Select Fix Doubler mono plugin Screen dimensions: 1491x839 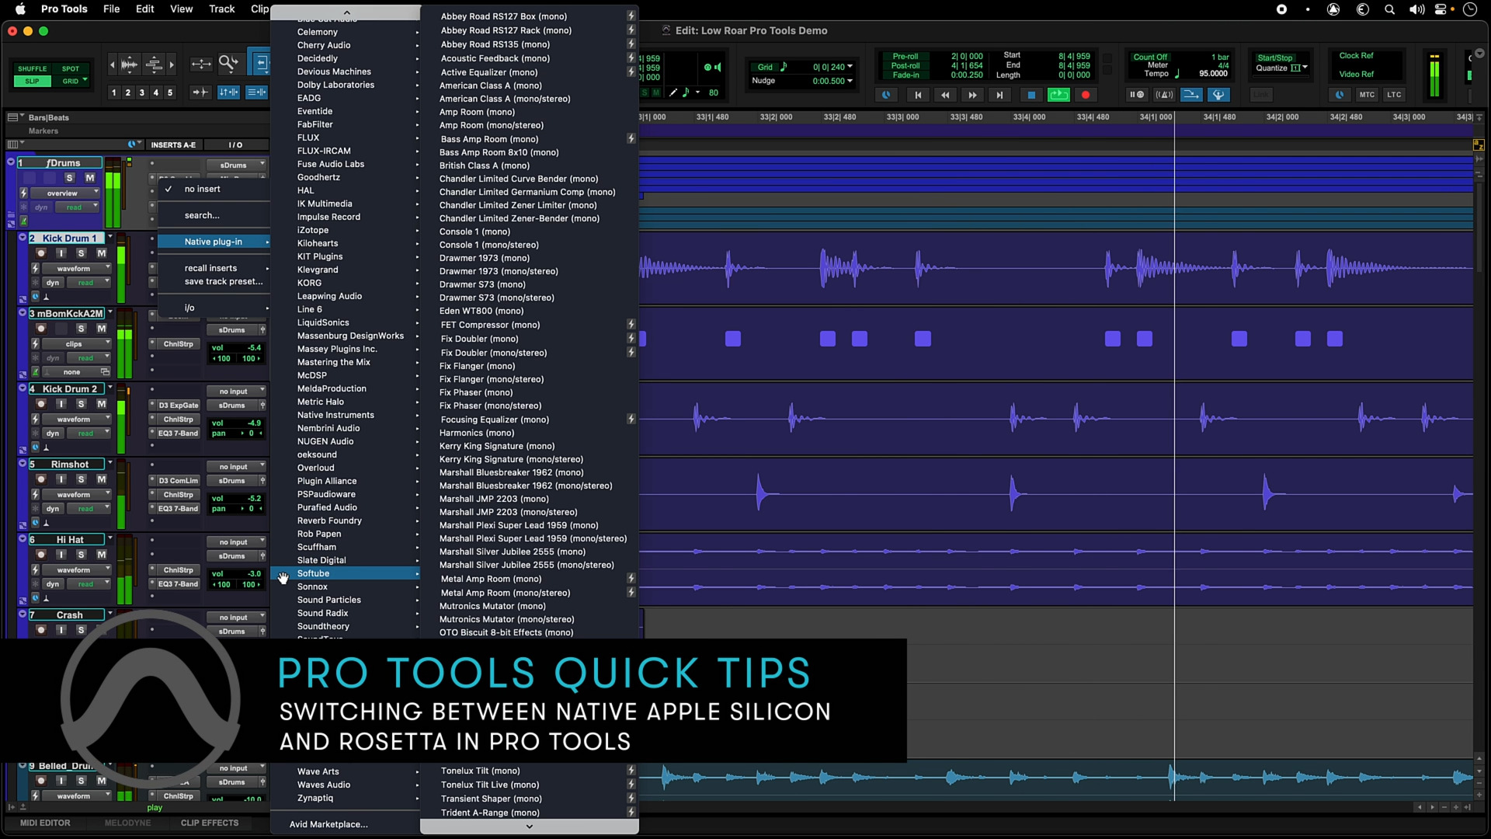478,338
